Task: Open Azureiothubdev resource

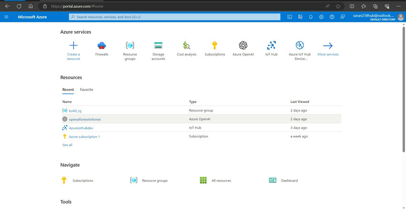Action: 81,128
